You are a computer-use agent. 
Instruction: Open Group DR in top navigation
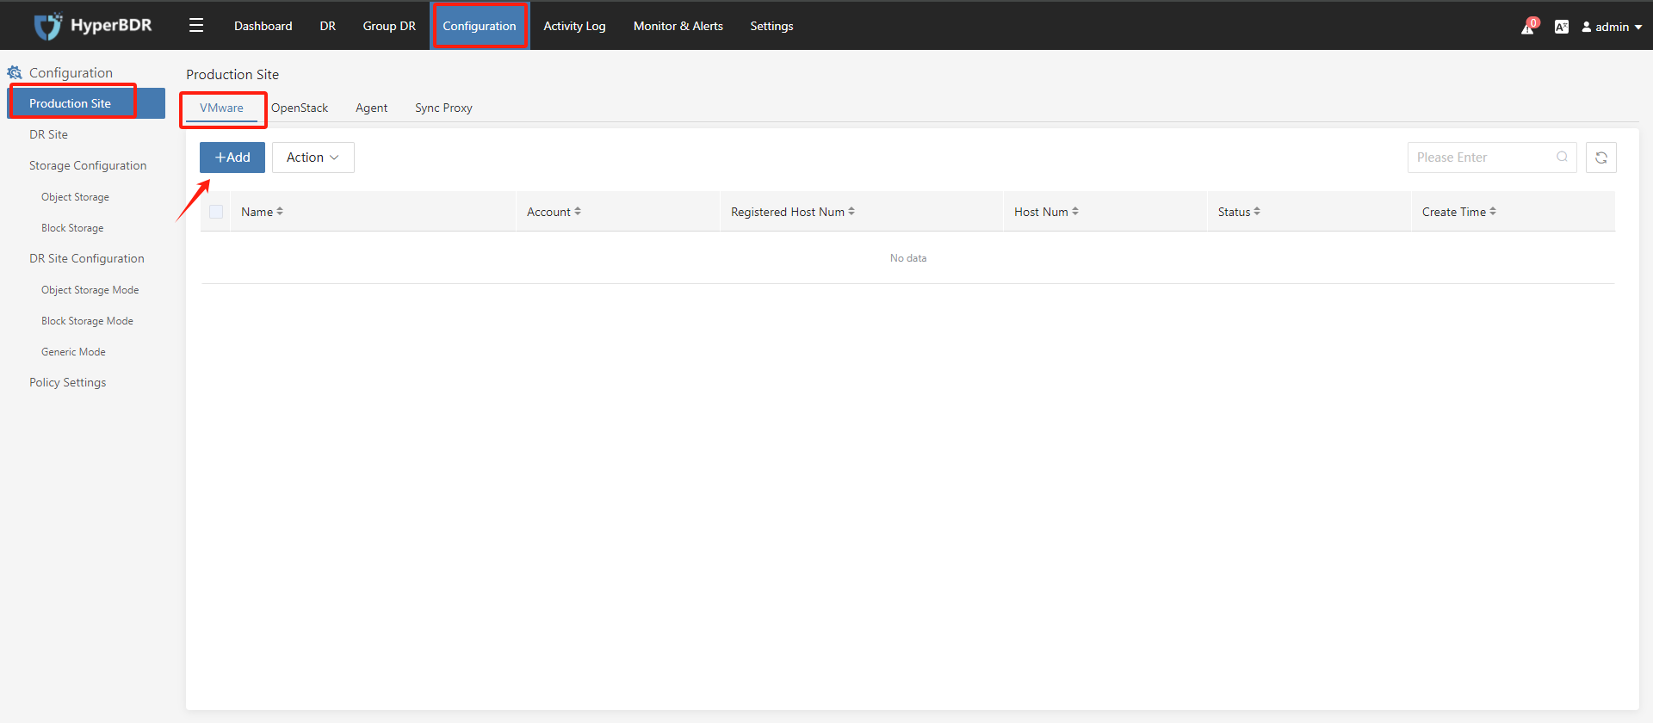[x=389, y=26]
